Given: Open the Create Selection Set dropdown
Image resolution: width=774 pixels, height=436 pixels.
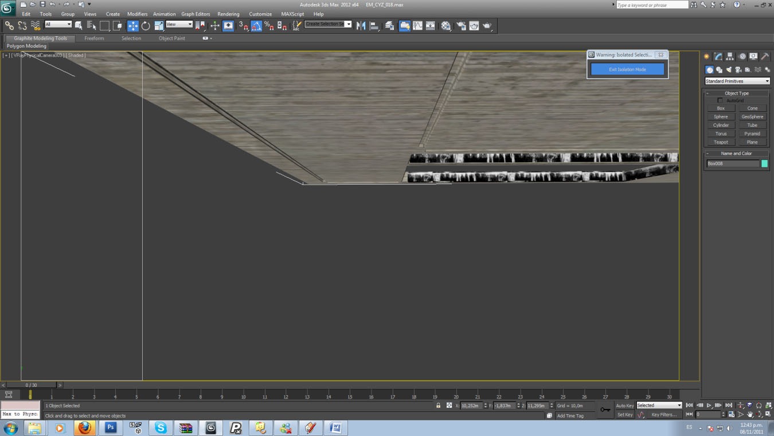Looking at the screenshot, I should [328, 24].
